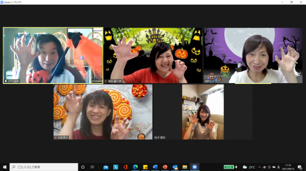Switch to PowerPoint in the taskbar
Image resolution: width=306 pixels, height=171 pixels.
click(x=165, y=167)
